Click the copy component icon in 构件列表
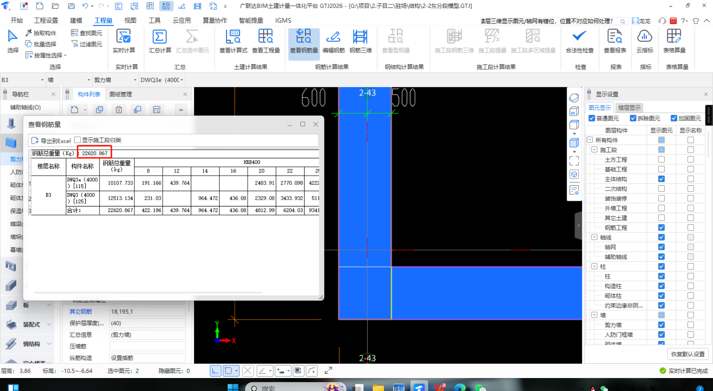The width and height of the screenshot is (713, 391). pyautogui.click(x=100, y=110)
